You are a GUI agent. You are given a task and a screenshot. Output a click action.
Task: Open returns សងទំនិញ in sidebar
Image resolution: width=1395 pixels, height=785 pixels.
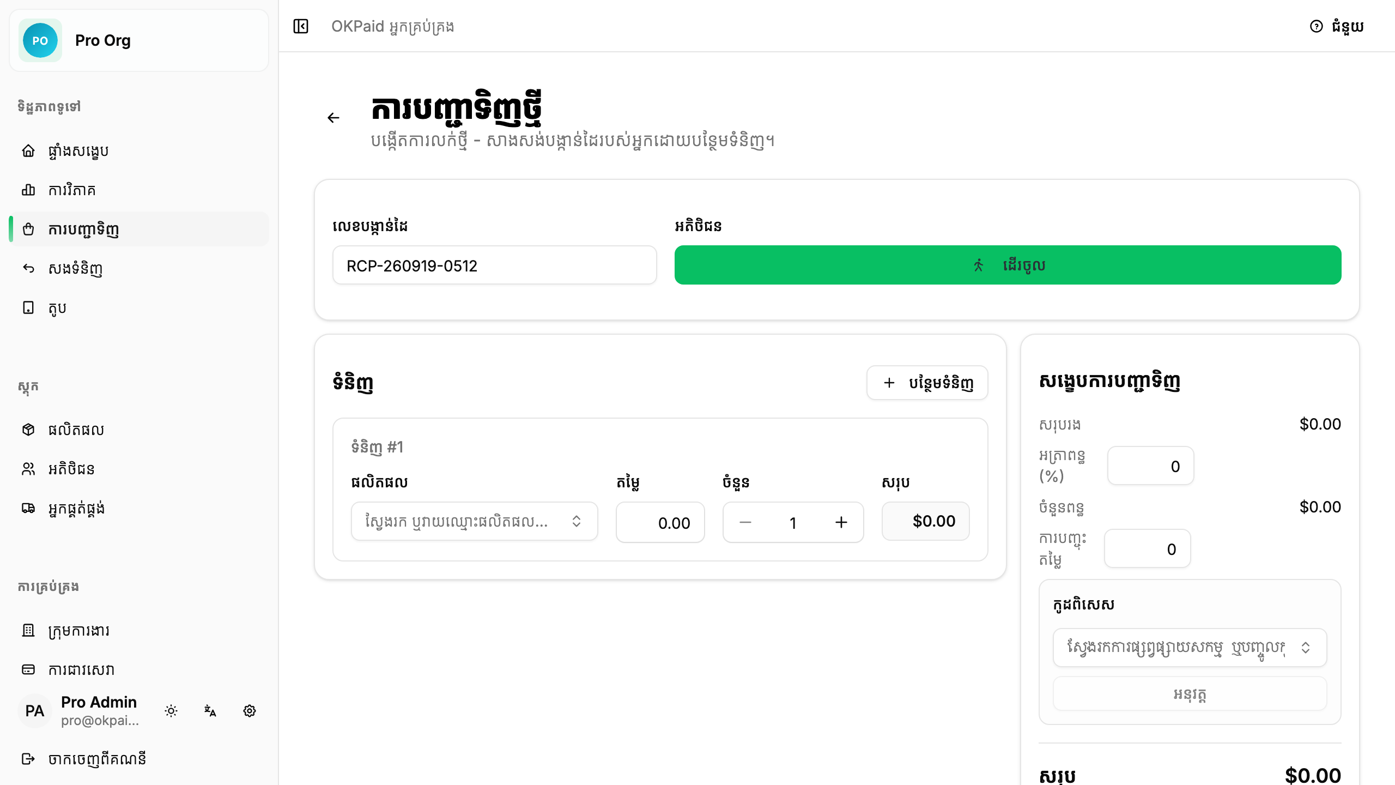139,268
